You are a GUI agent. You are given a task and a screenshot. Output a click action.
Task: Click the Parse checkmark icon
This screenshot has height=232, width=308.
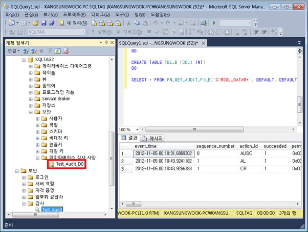point(157,32)
